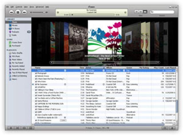Image resolution: width=183 pixels, height=135 pixels.
Task: Uncheck the Santa Monica song checkbox
Action: (36, 101)
